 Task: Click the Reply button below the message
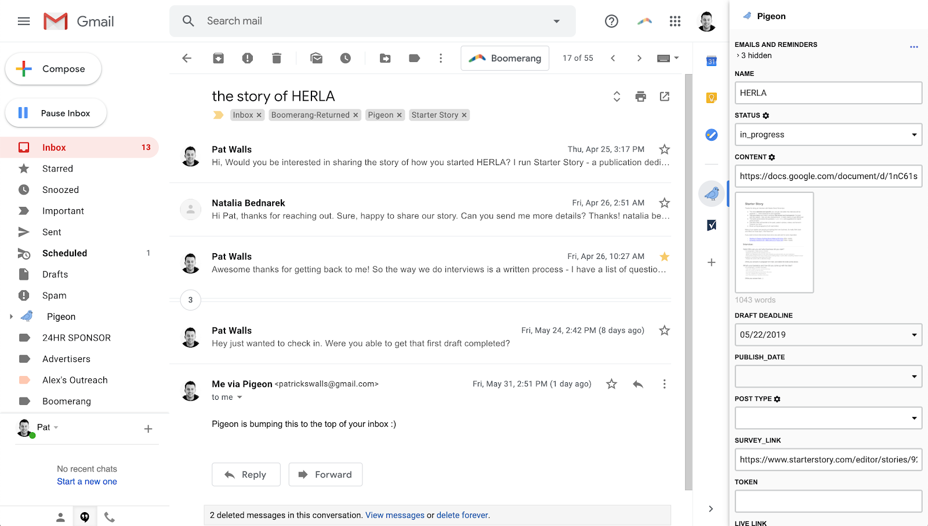[246, 474]
